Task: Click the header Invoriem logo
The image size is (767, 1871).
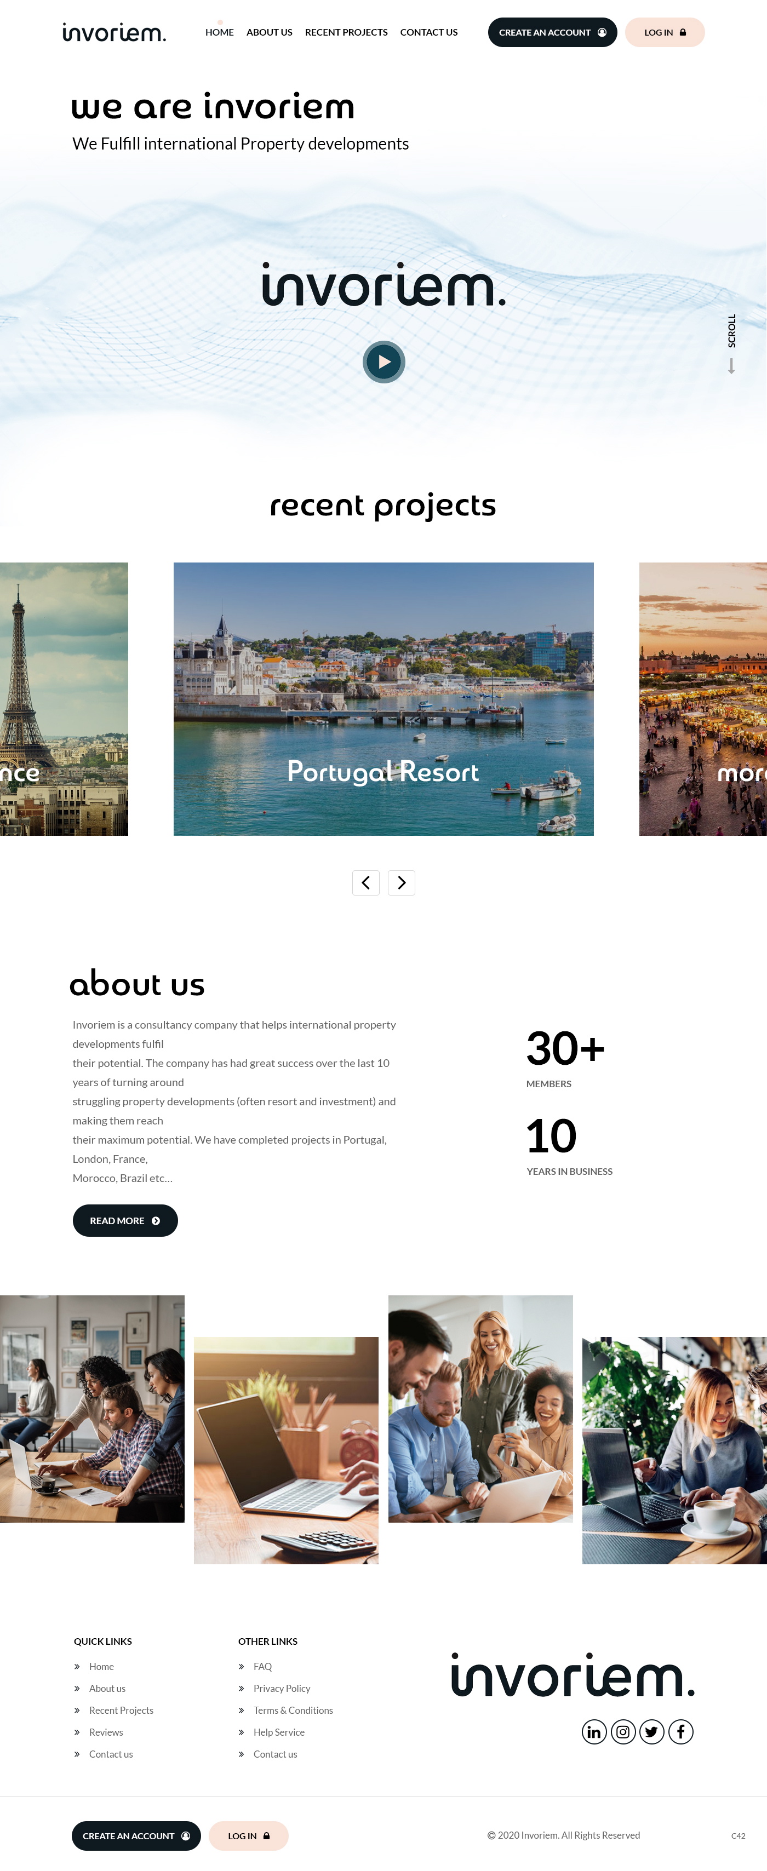Action: (114, 33)
